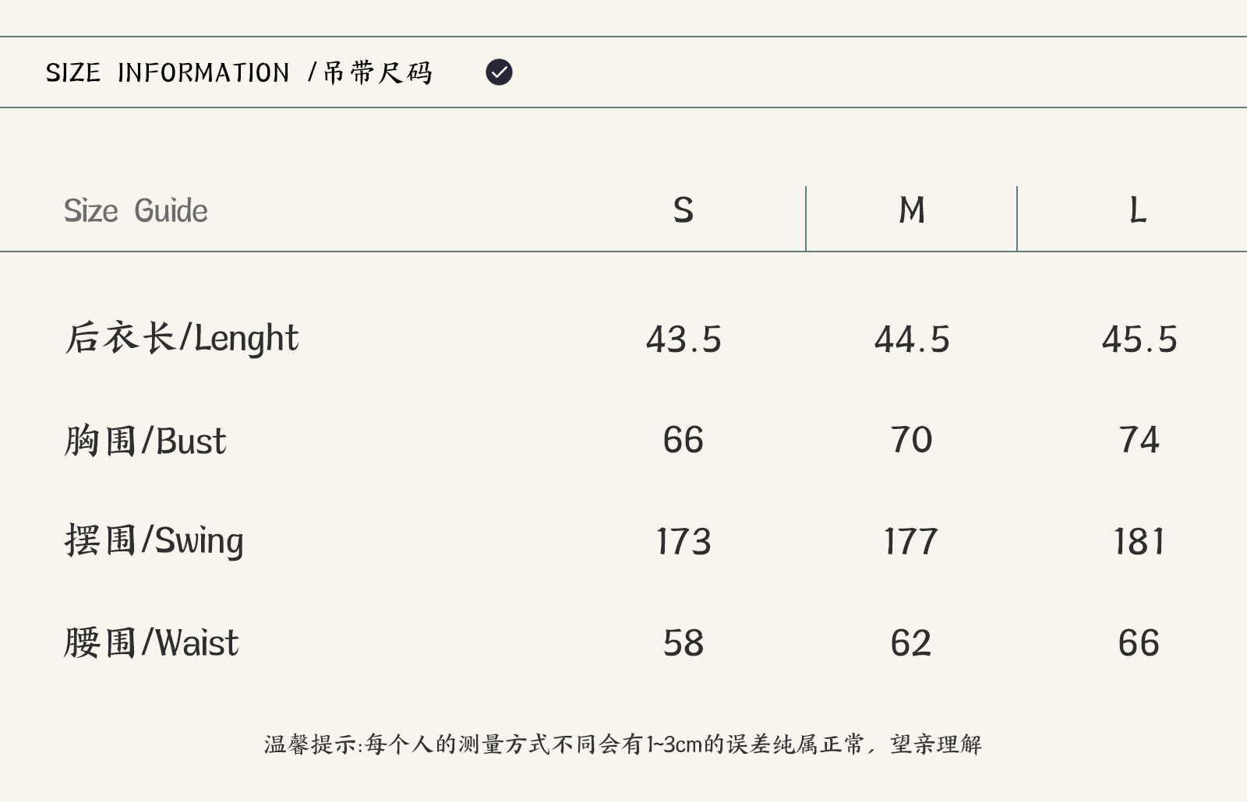
Task: Click the 摆围/Swing row label
Action: coord(154,541)
